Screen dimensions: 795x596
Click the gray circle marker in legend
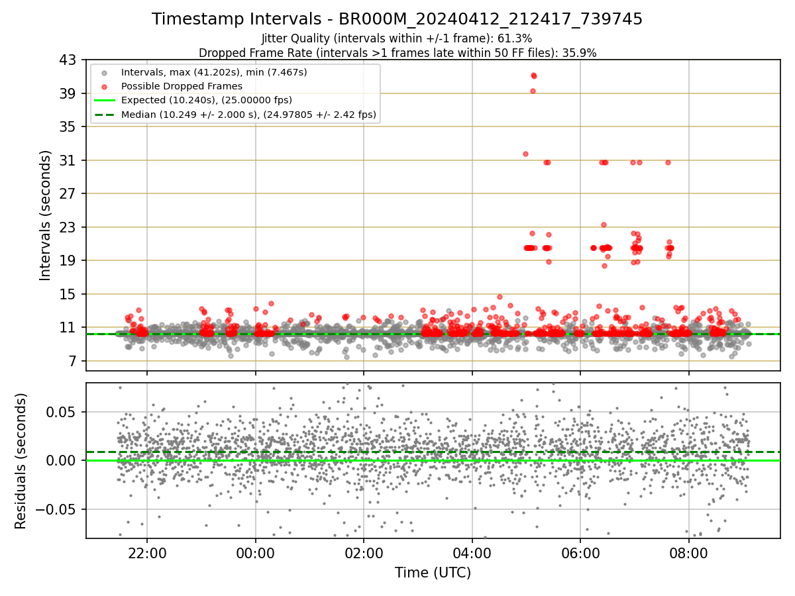tap(104, 72)
